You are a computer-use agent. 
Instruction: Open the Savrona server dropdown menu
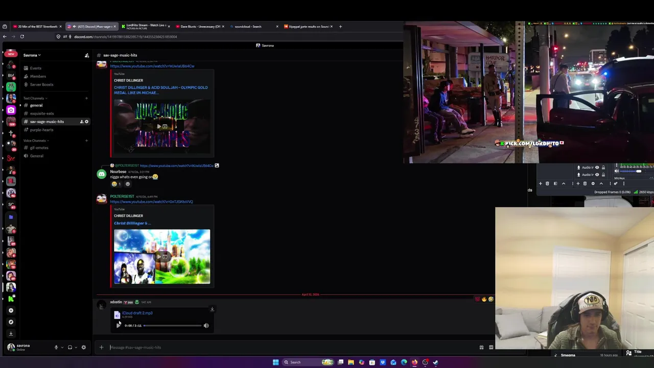[32, 55]
